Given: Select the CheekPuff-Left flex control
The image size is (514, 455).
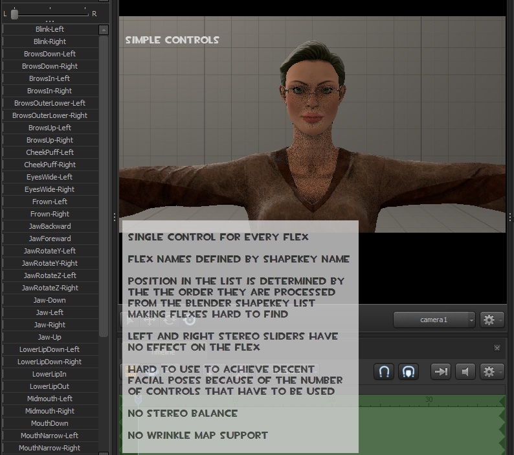Looking at the screenshot, I should pyautogui.click(x=50, y=152).
